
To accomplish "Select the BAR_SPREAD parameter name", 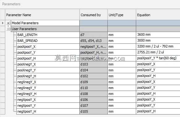I will (x=48, y=41).
